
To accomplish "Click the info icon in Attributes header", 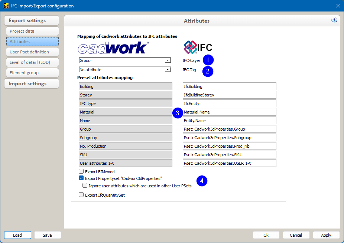I will coord(334,20).
